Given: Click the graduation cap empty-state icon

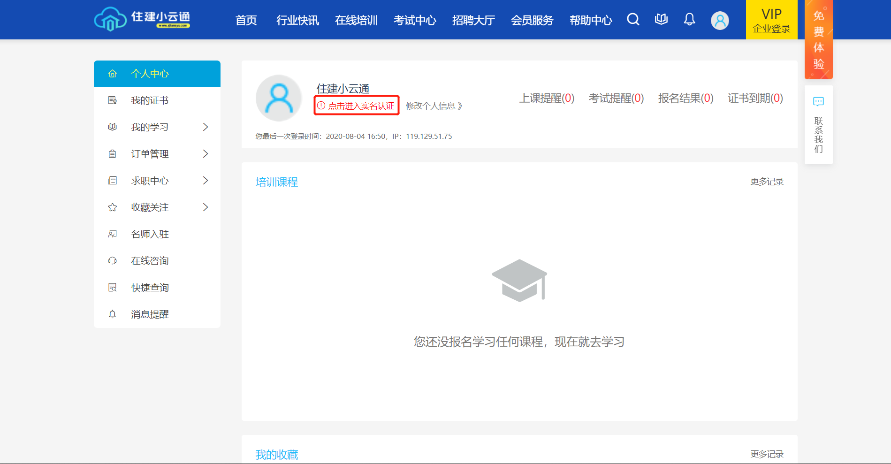Looking at the screenshot, I should coord(519,281).
